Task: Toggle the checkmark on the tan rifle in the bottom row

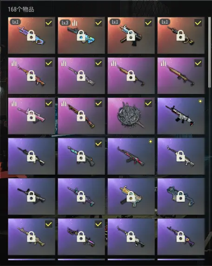Action: coord(49,224)
